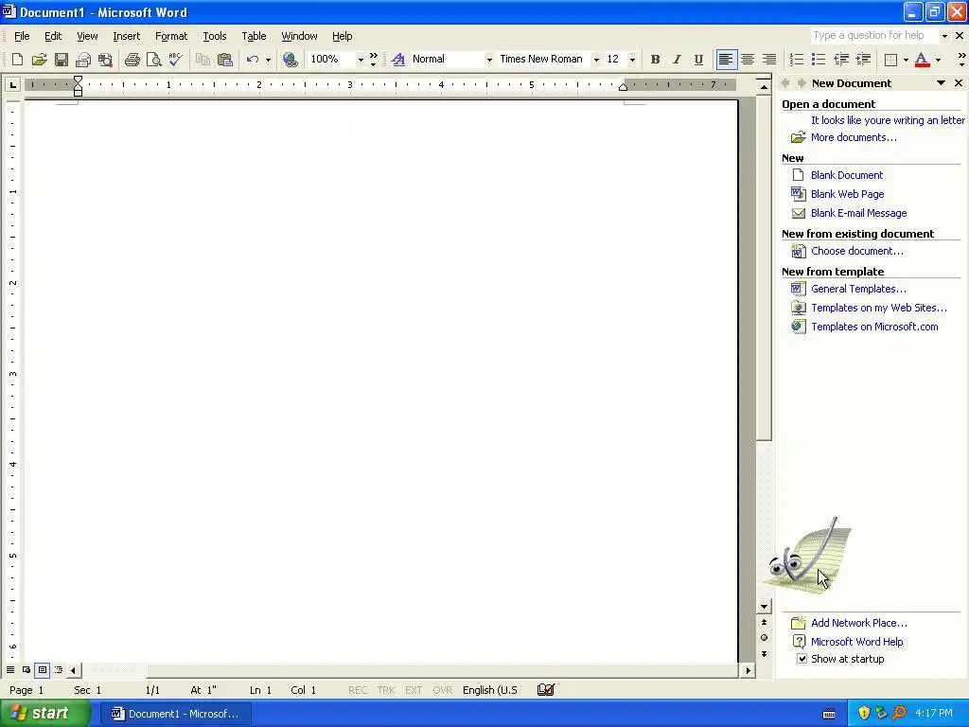969x727 pixels.
Task: Toggle align left button
Action: pos(726,60)
